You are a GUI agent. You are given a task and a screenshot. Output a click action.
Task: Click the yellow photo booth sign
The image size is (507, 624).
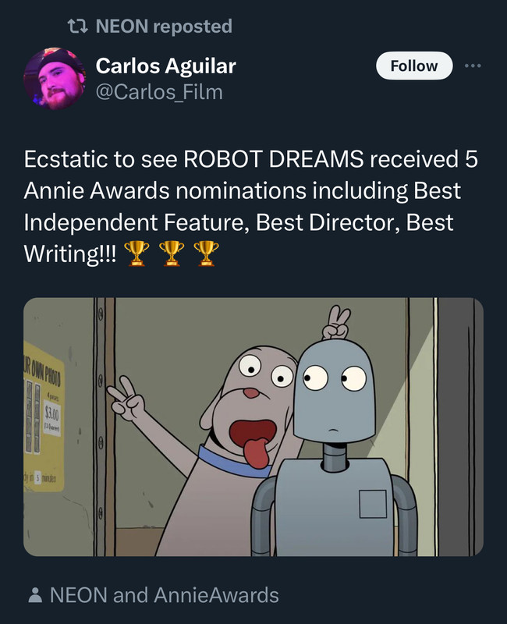(x=43, y=416)
